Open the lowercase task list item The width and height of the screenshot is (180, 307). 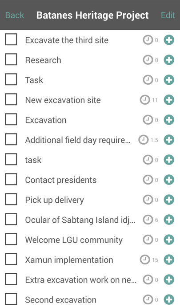point(33,160)
